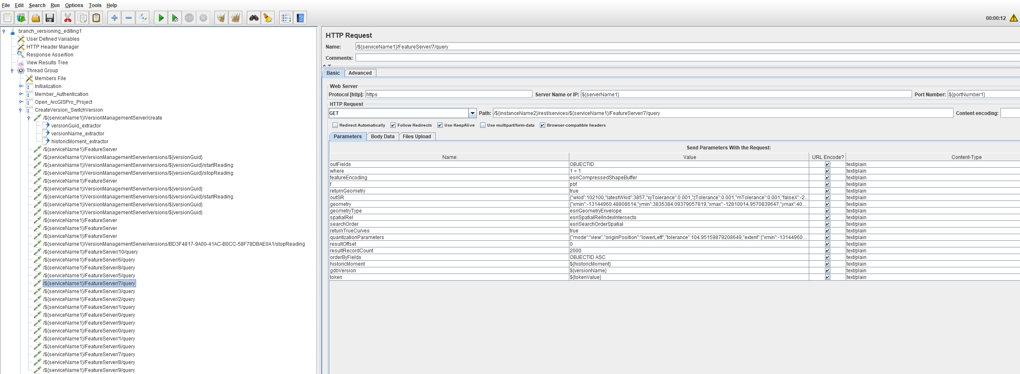Screen dimensions: 1020x374
Task: Click the Clear All double broom icon
Action: tap(236, 18)
